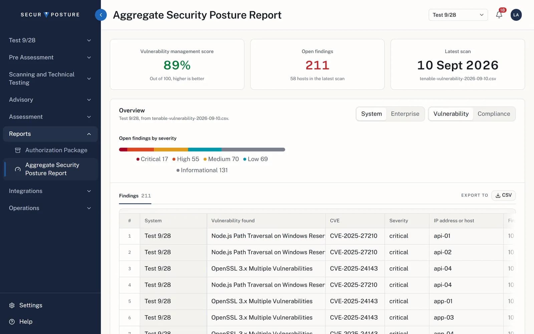534x334 pixels.
Task: Click the Informational 131 legend entry
Action: click(202, 170)
